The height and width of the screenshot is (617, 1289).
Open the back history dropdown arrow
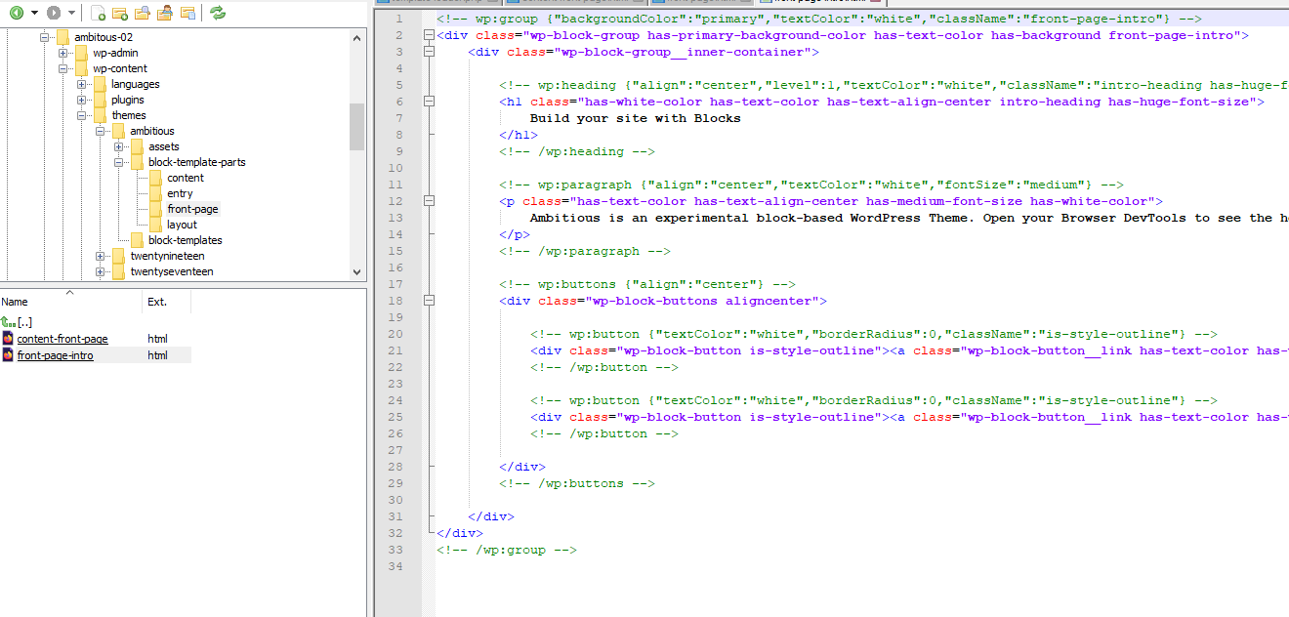coord(34,13)
